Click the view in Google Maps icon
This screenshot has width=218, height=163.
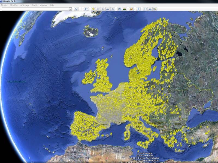[x=155, y=9]
